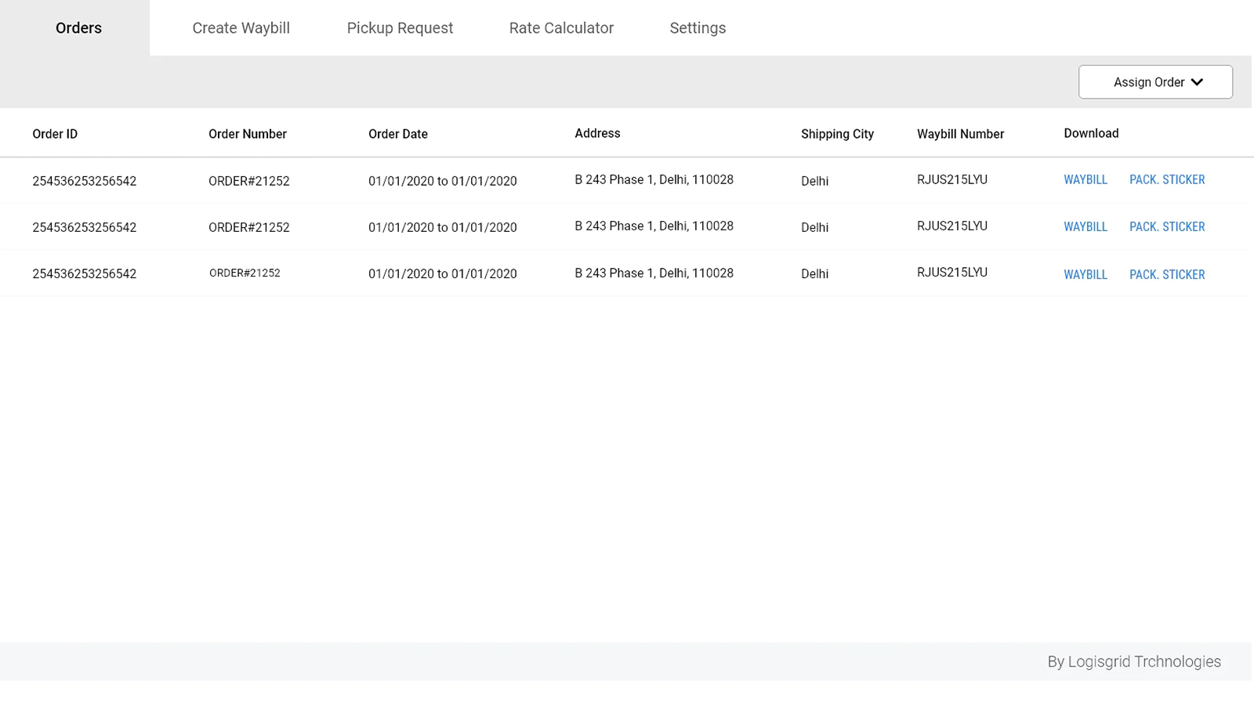Download PACK. STICKER for the first order row

[1166, 180]
